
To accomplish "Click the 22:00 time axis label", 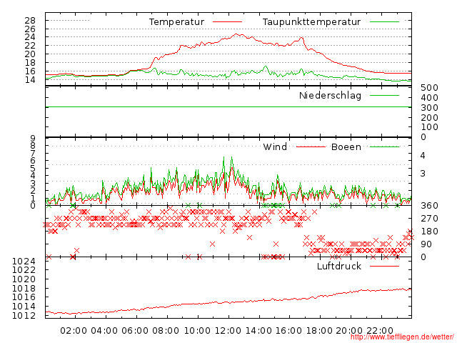I will pos(380,331).
